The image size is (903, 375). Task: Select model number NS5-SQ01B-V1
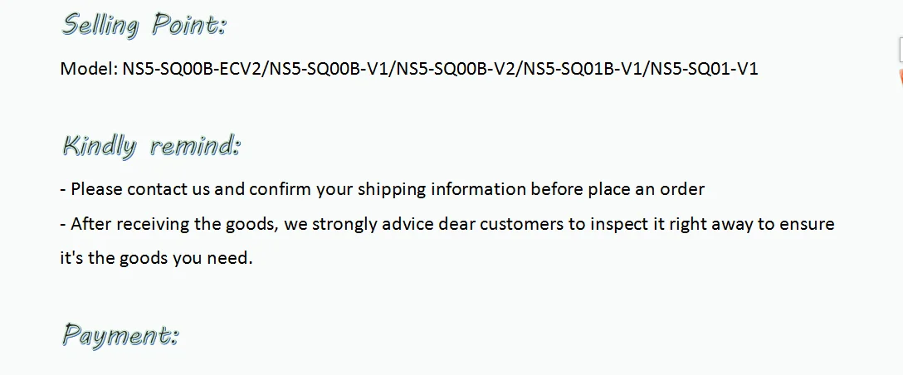583,69
